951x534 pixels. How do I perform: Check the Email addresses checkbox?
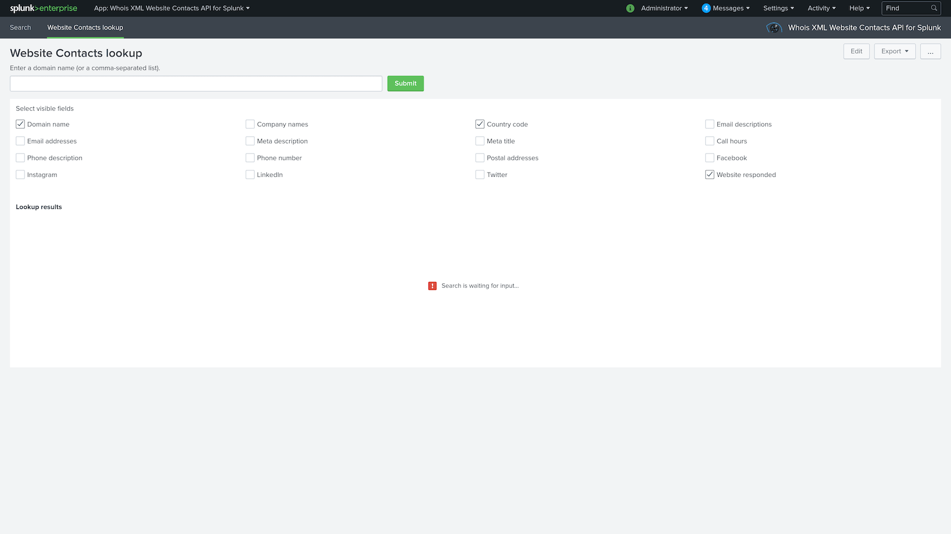tap(20, 141)
